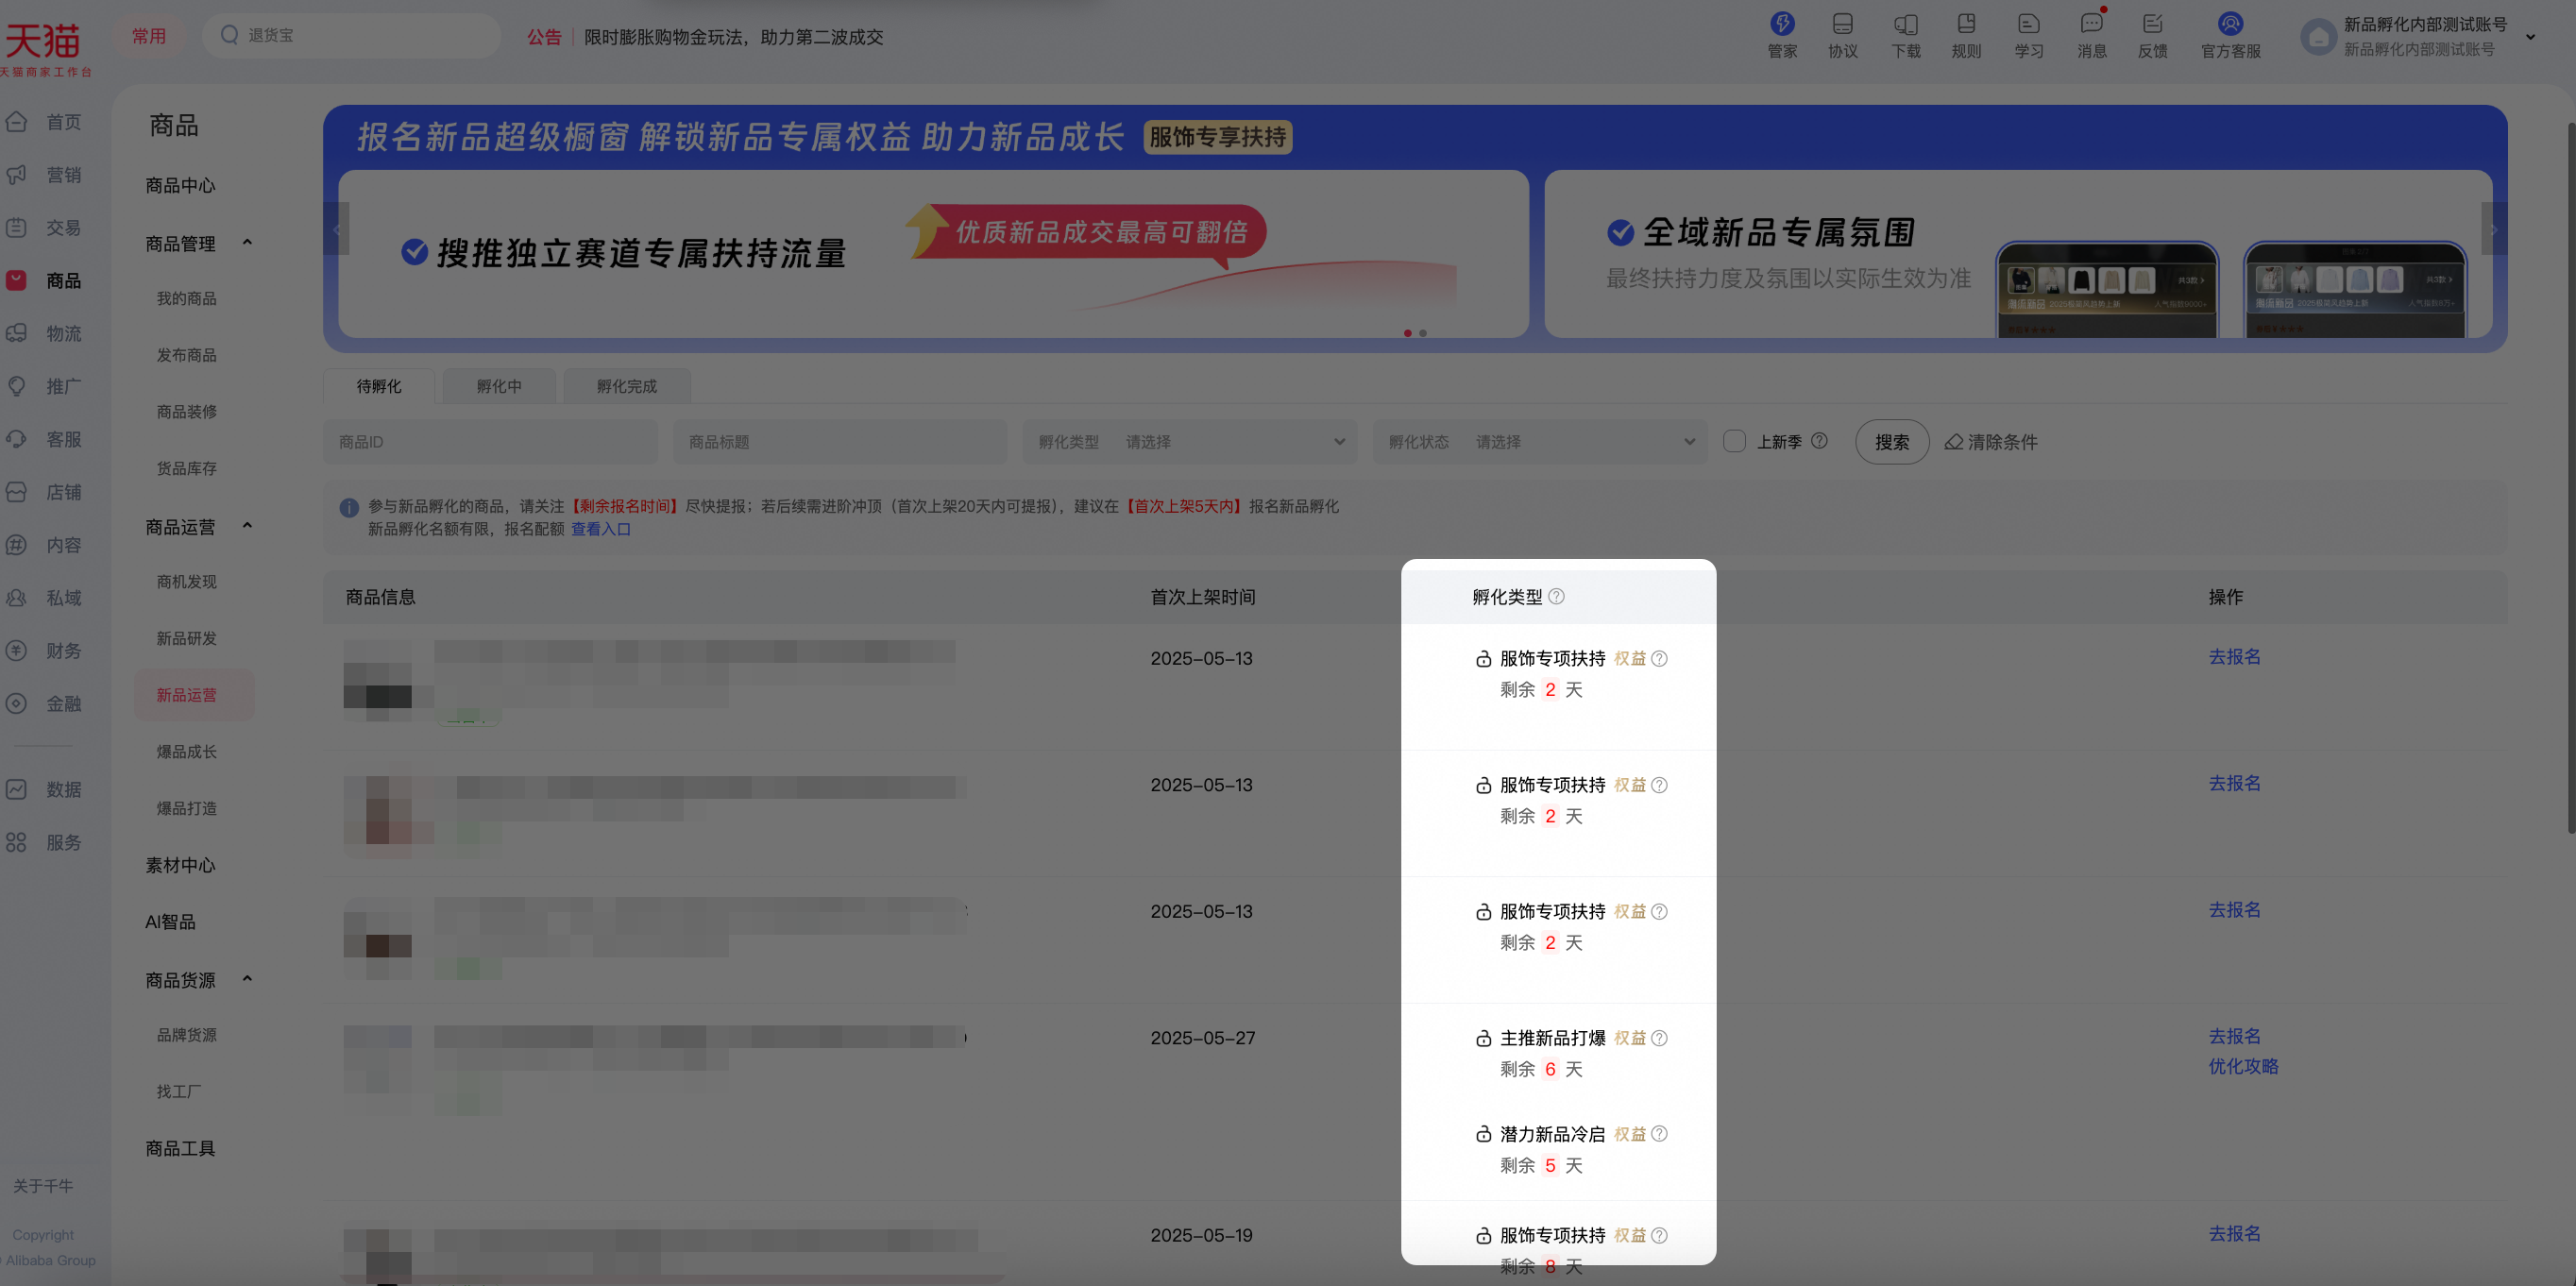Open 商品工具 menu item

[x=180, y=1149]
